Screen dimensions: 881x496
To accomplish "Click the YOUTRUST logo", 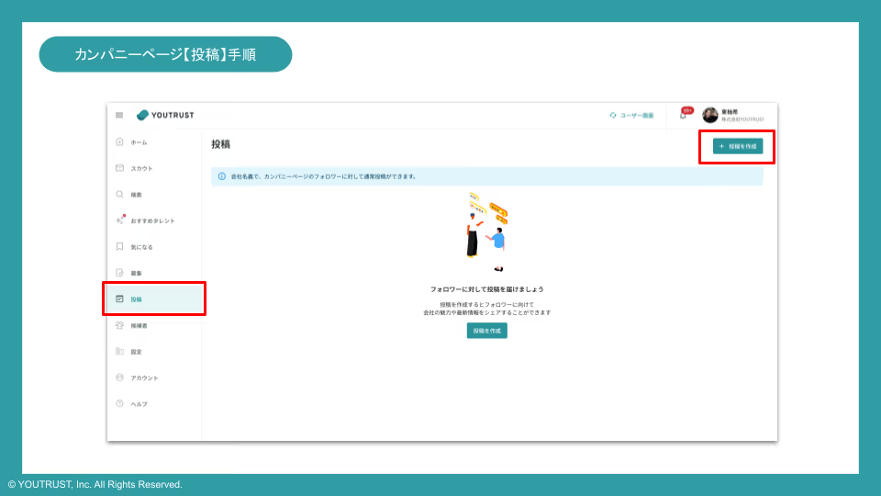I will tap(165, 116).
